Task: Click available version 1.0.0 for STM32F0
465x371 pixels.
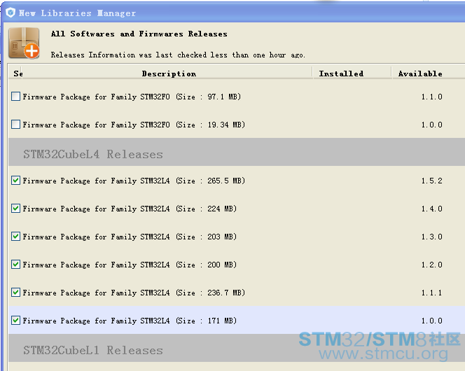Action: pos(432,125)
